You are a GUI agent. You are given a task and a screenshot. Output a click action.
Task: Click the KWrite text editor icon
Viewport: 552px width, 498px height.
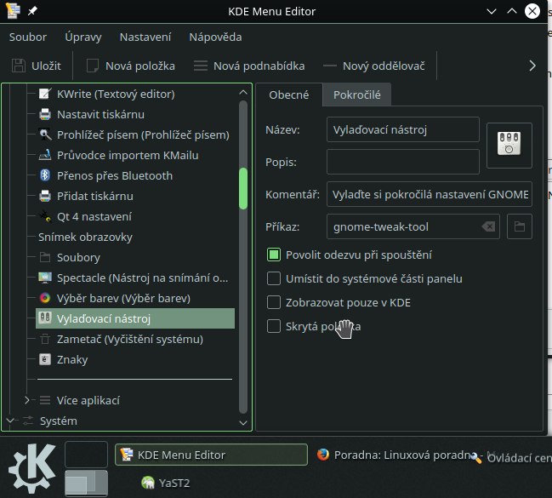pyautogui.click(x=45, y=94)
